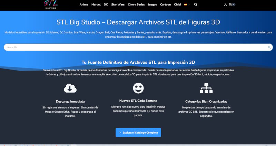
Task: Open the user account icon
Action: click(225, 4)
